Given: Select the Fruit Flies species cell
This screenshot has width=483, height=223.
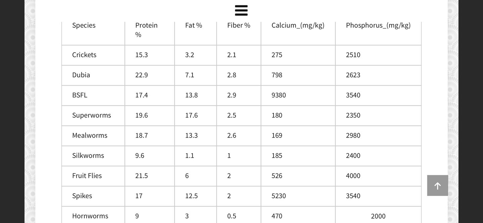Looking at the screenshot, I should [87, 175].
